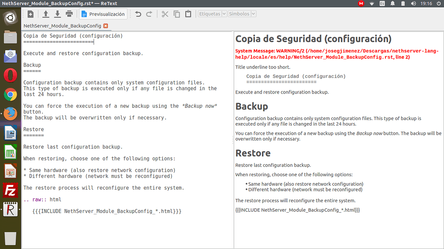Launch FileZilla from the dock
The image size is (444, 249).
[10, 191]
